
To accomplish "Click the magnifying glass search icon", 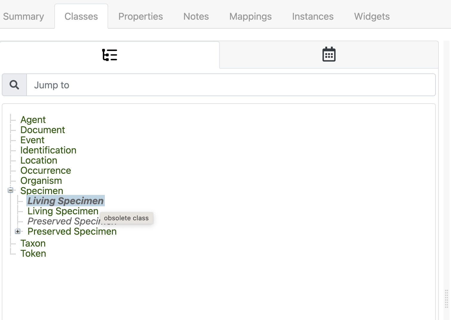I will [14, 84].
